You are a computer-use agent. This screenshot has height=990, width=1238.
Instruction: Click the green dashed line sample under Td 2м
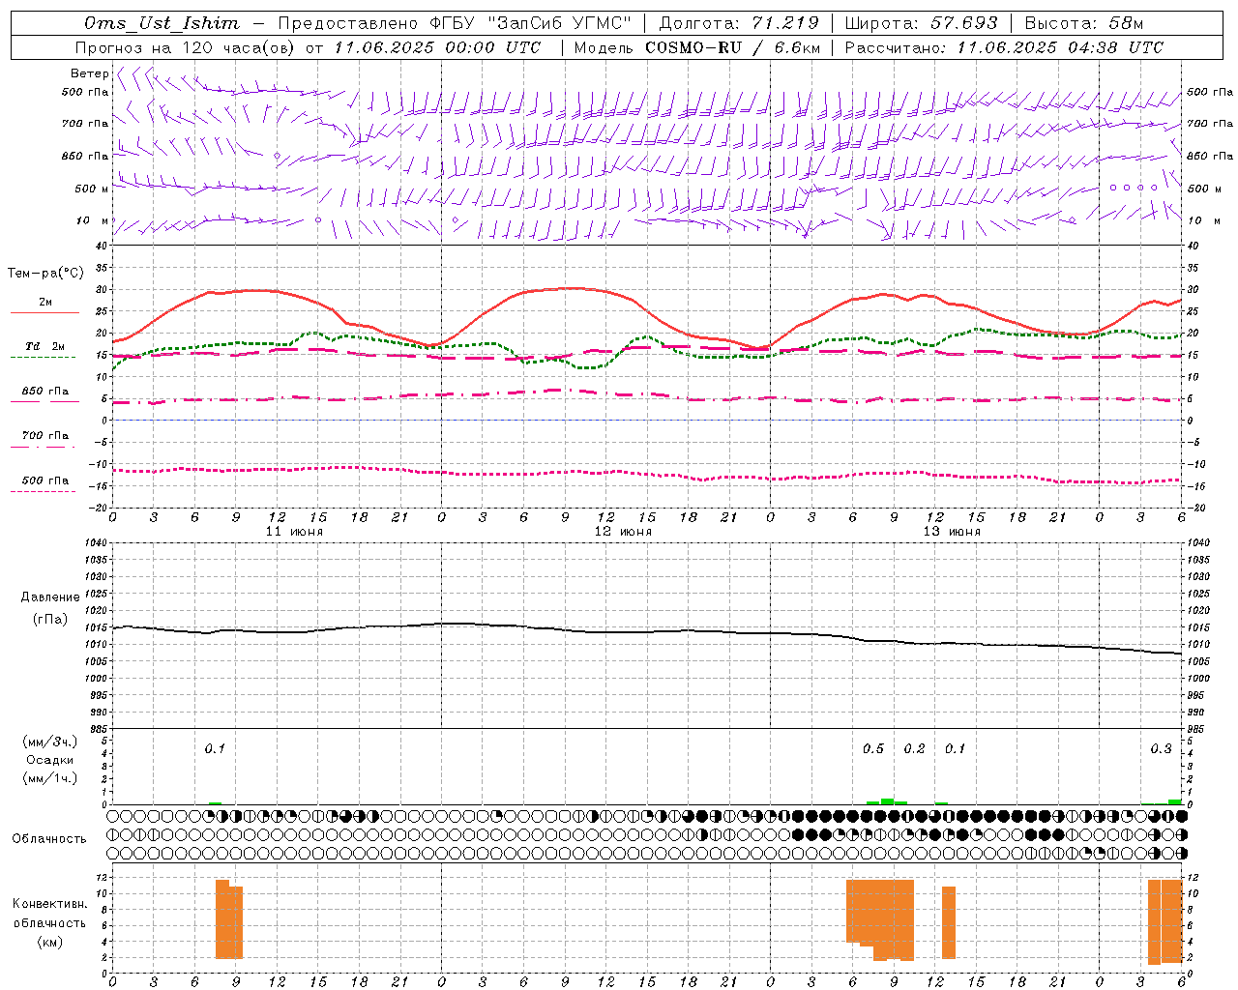point(43,358)
